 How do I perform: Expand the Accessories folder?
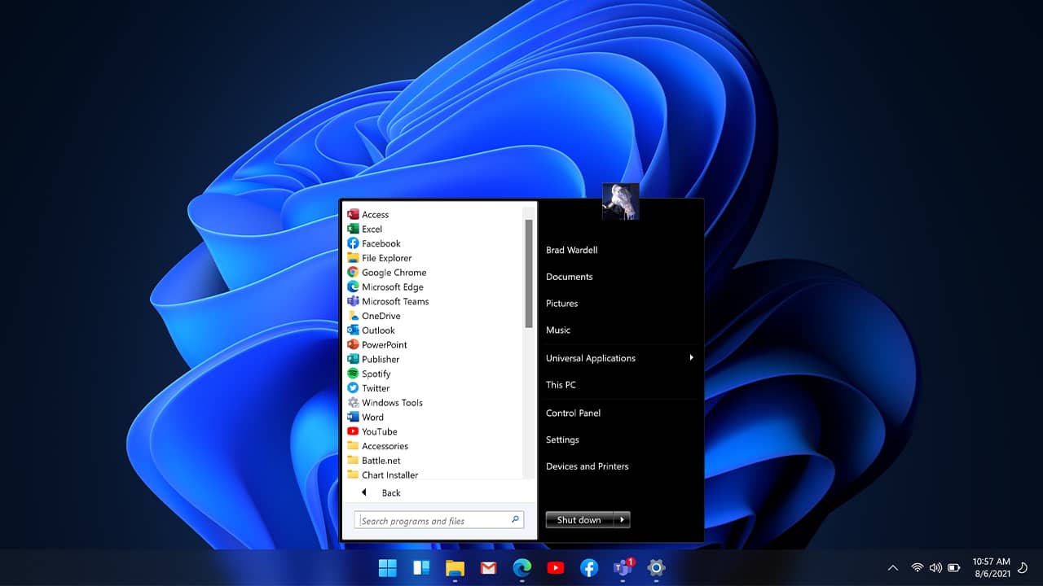[377, 446]
